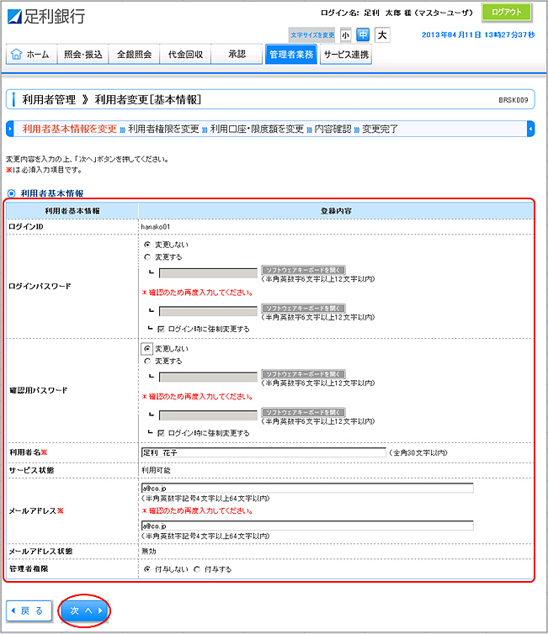Click left arrow on progress step bar
This screenshot has height=634, width=548.
pos(10,129)
